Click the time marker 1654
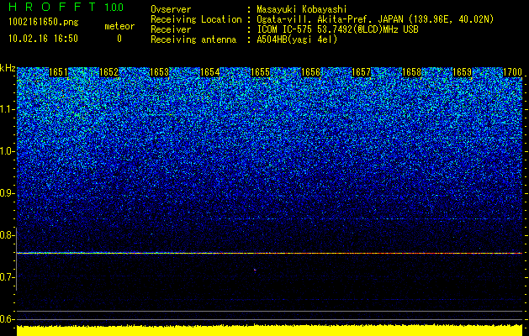Viewport: 529px width, 336px height. click(210, 72)
